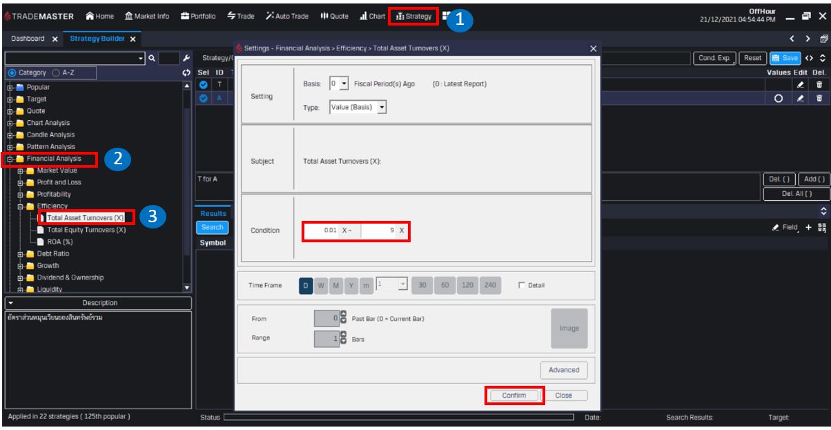Viewport: 831px width, 430px height.
Task: Select the W weekly time frame
Action: coord(321,286)
